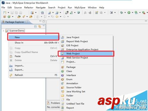Image resolution: width=148 pixels, height=111 pixels.
Task: Select Report Web Project in the submenu
Action: point(86,41)
